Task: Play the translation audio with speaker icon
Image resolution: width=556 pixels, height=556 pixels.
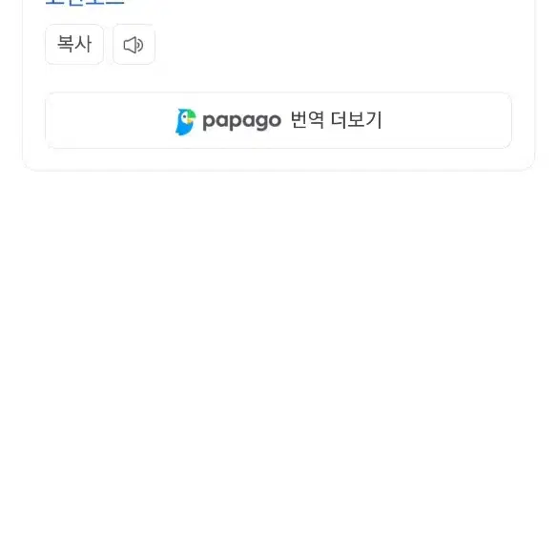Action: (x=134, y=45)
